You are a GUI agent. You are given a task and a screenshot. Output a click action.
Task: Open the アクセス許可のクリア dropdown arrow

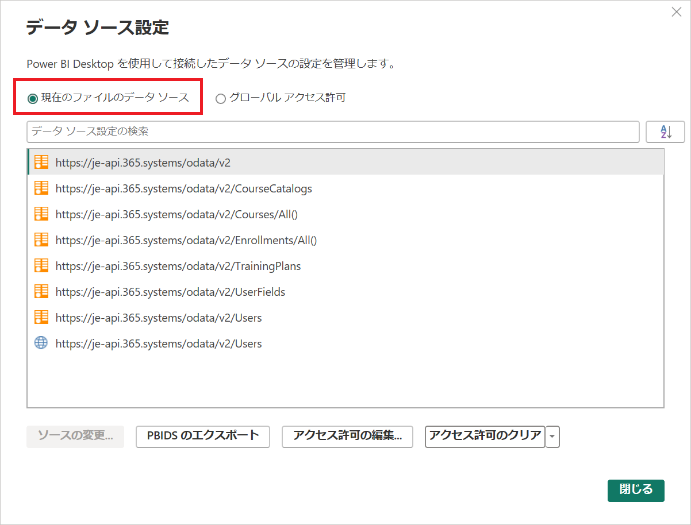click(552, 437)
